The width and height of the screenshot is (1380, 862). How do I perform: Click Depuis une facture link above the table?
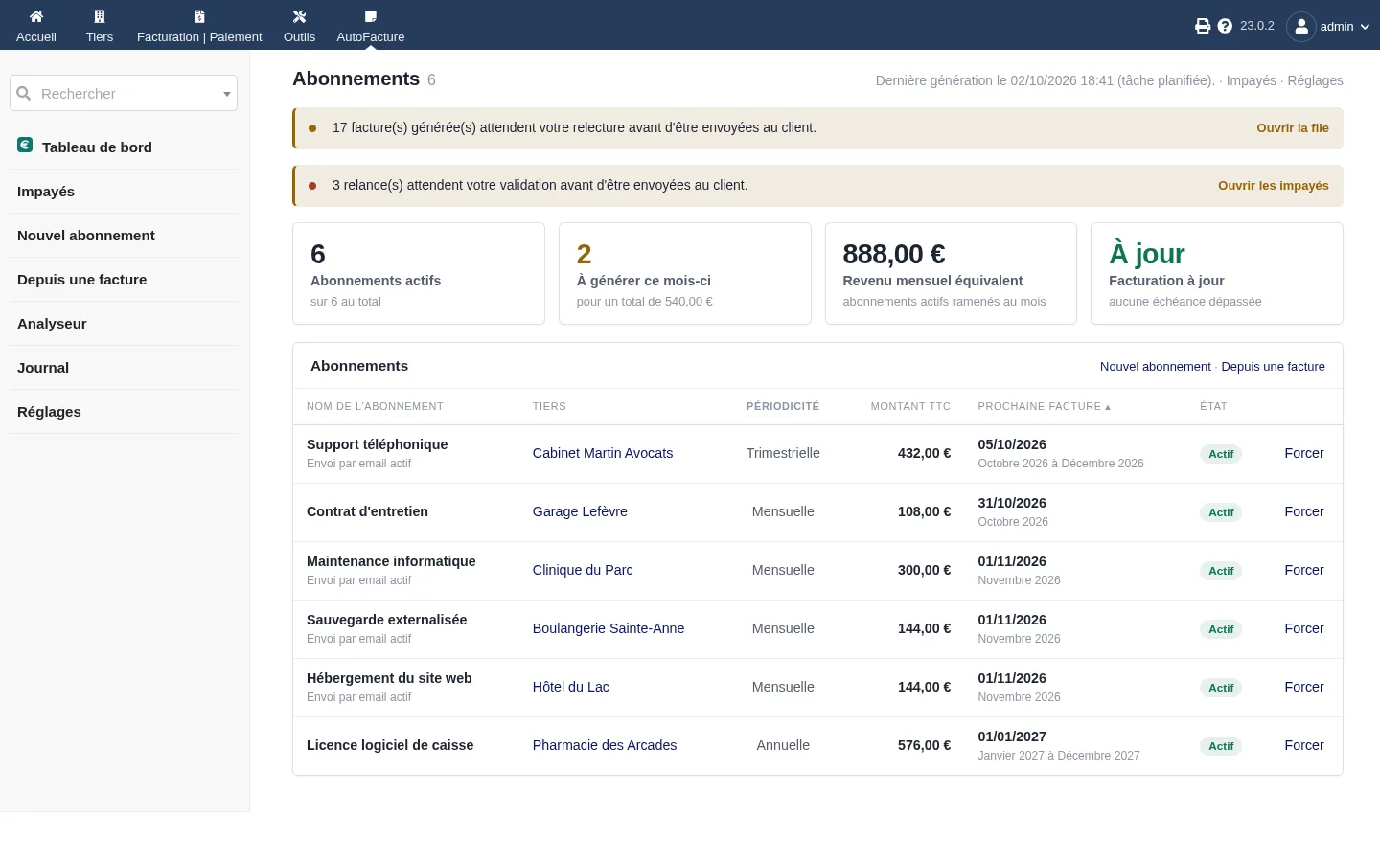pos(1273,367)
